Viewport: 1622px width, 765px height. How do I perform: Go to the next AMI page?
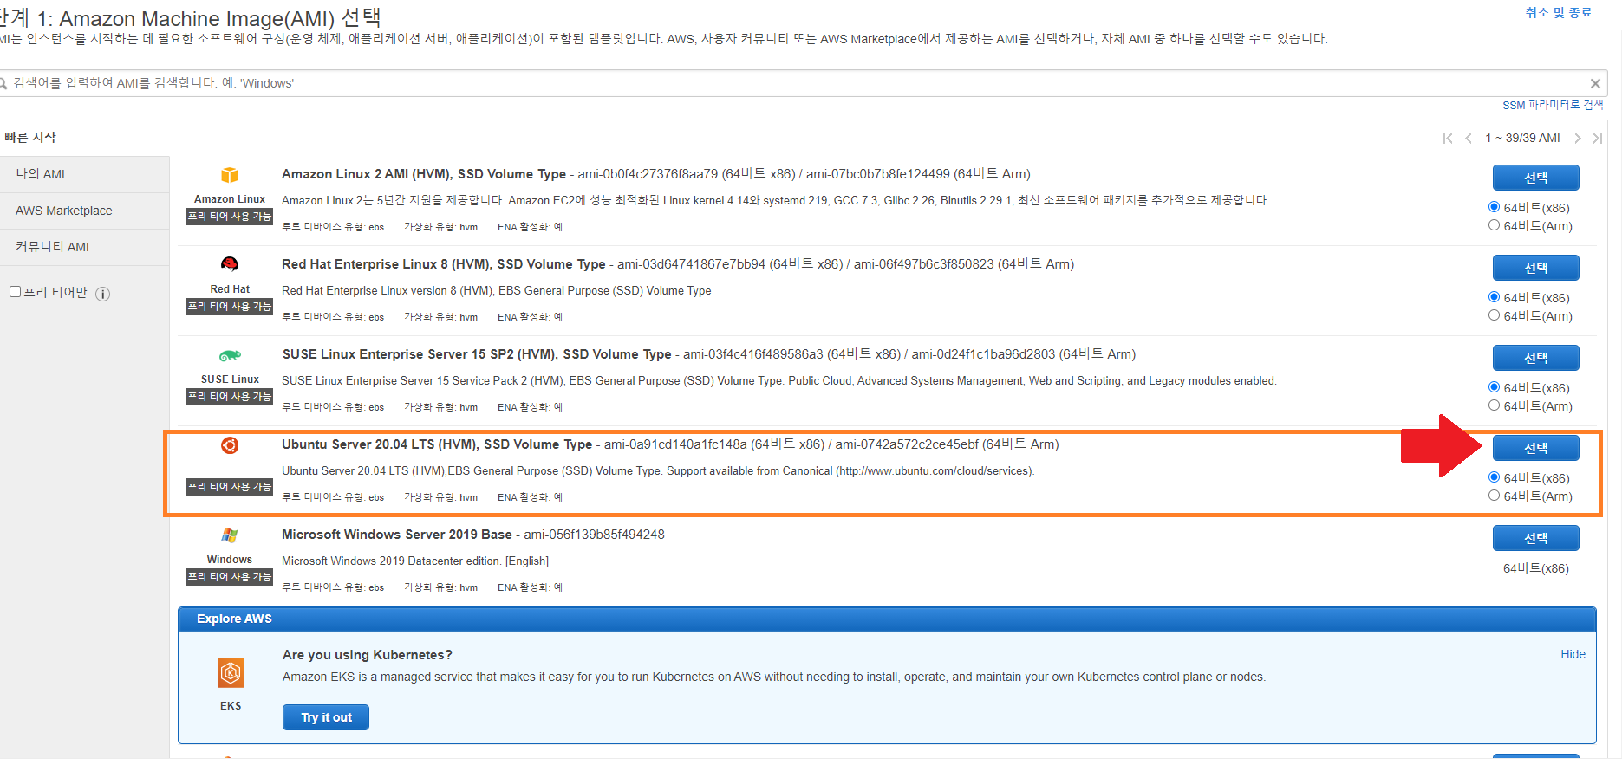[1578, 139]
